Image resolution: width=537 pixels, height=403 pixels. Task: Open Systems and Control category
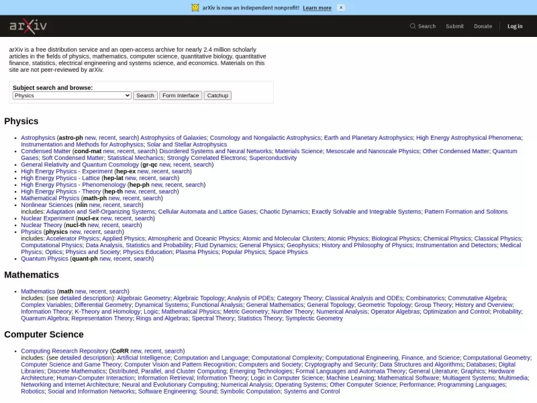tap(311, 392)
